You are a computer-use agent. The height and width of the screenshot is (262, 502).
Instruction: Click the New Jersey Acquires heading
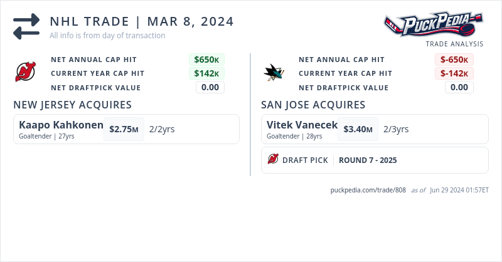[72, 105]
